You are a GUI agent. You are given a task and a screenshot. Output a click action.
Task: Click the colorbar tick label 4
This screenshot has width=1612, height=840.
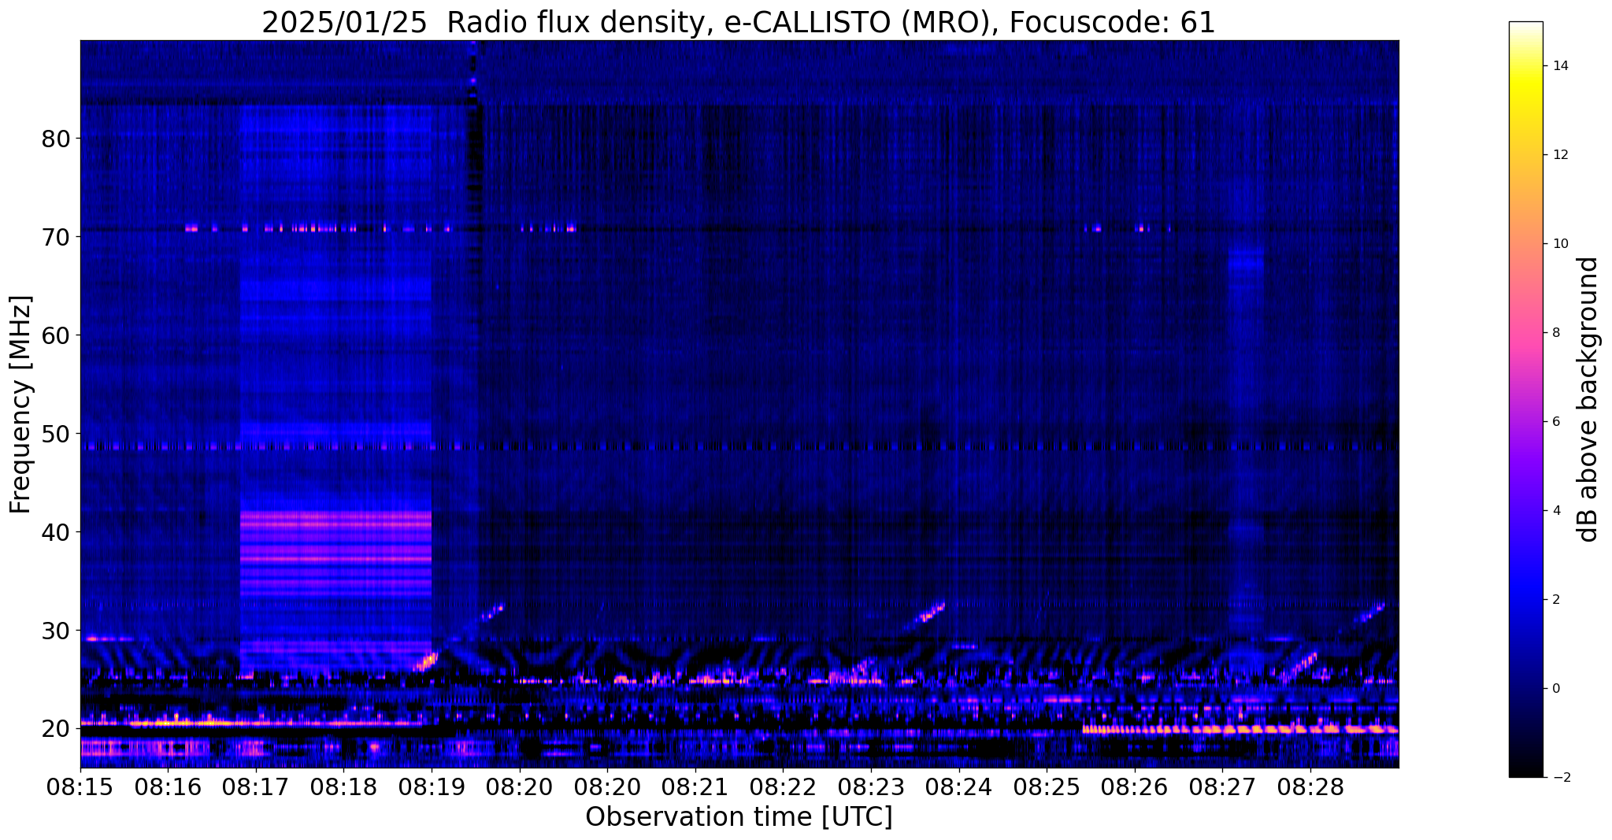(x=1555, y=511)
